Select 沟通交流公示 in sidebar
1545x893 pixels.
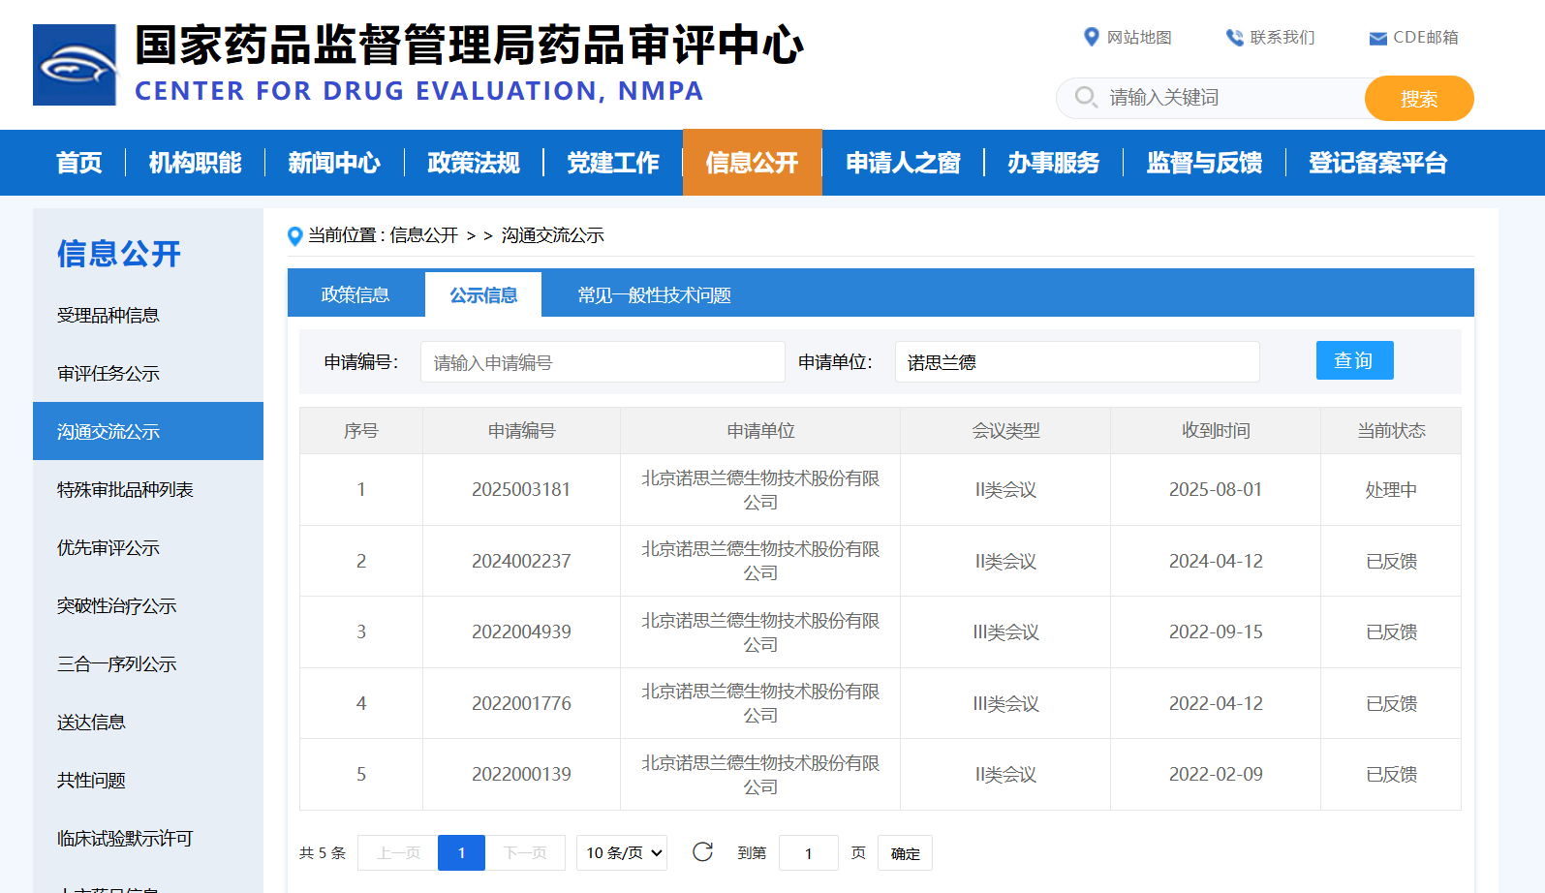click(148, 431)
